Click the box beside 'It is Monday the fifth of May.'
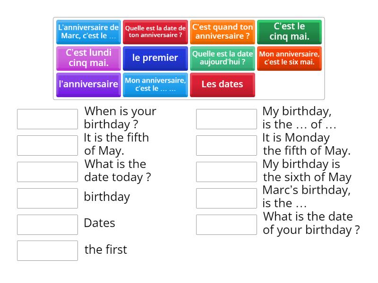 (226, 145)
